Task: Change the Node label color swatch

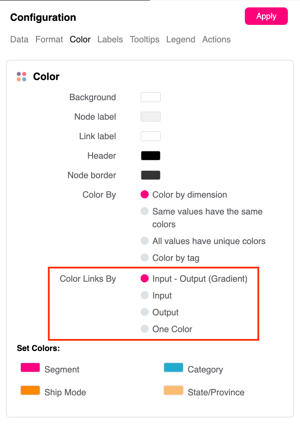Action: pyautogui.click(x=150, y=117)
